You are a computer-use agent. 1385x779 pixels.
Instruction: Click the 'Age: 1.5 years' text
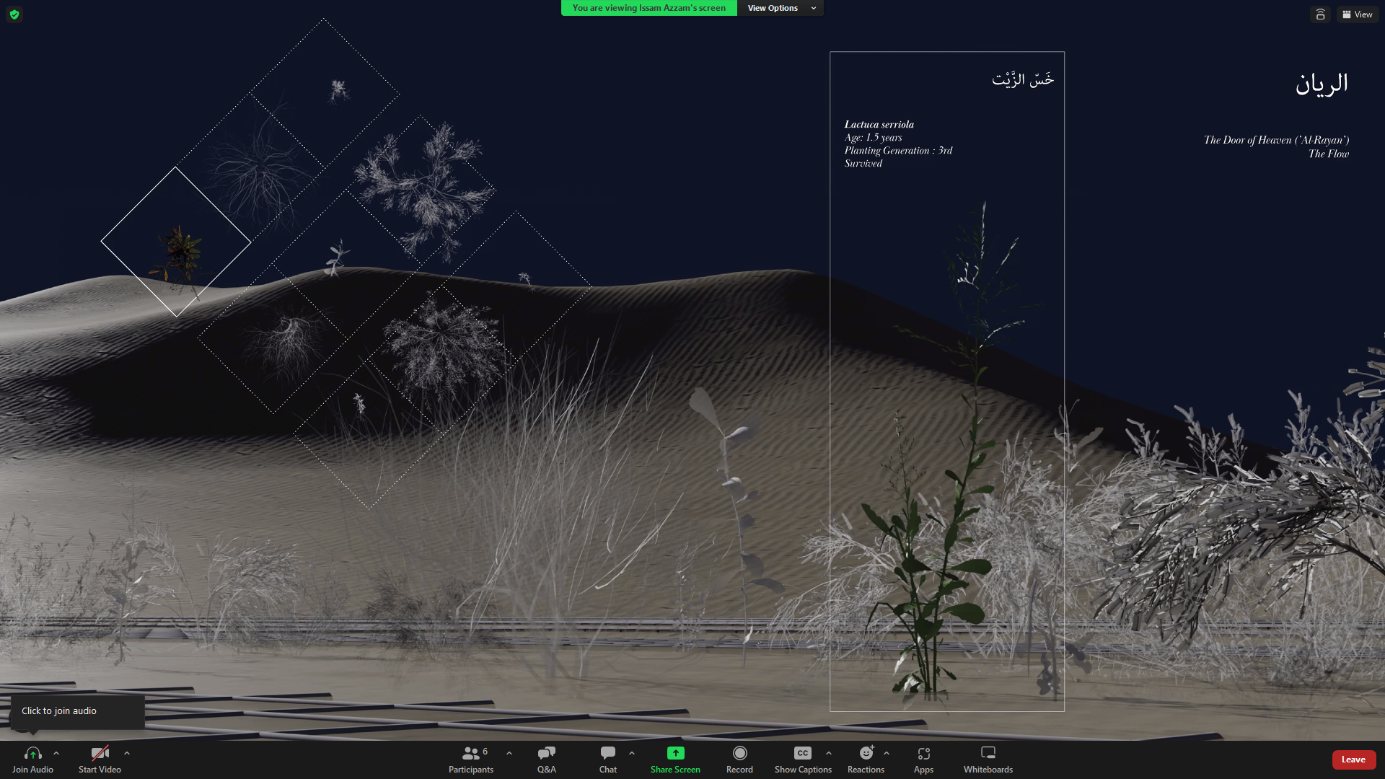pos(873,138)
